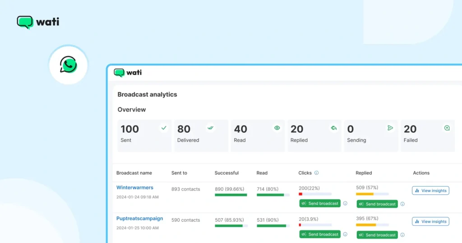This screenshot has height=243, width=462.
Task: Send broadcast under Winterwarmers Replied
Action: [377, 204]
